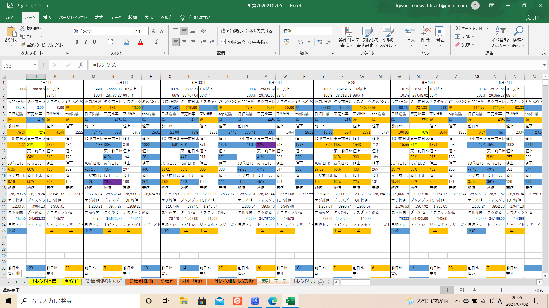
Task: Click the AutoSum sigma icon
Action: pyautogui.click(x=457, y=28)
